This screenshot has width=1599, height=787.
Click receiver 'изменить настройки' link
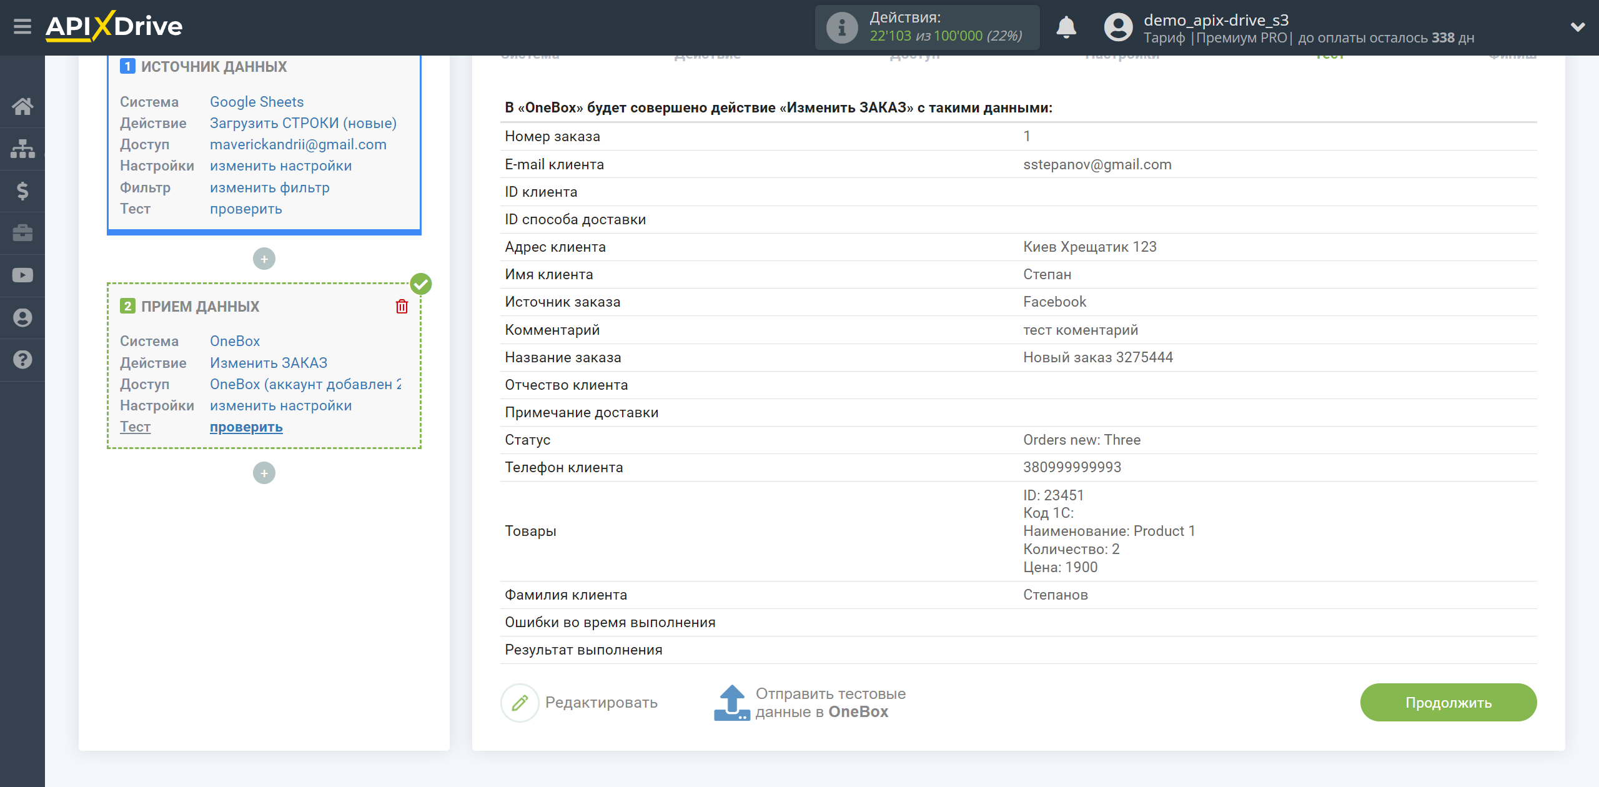[x=280, y=405]
